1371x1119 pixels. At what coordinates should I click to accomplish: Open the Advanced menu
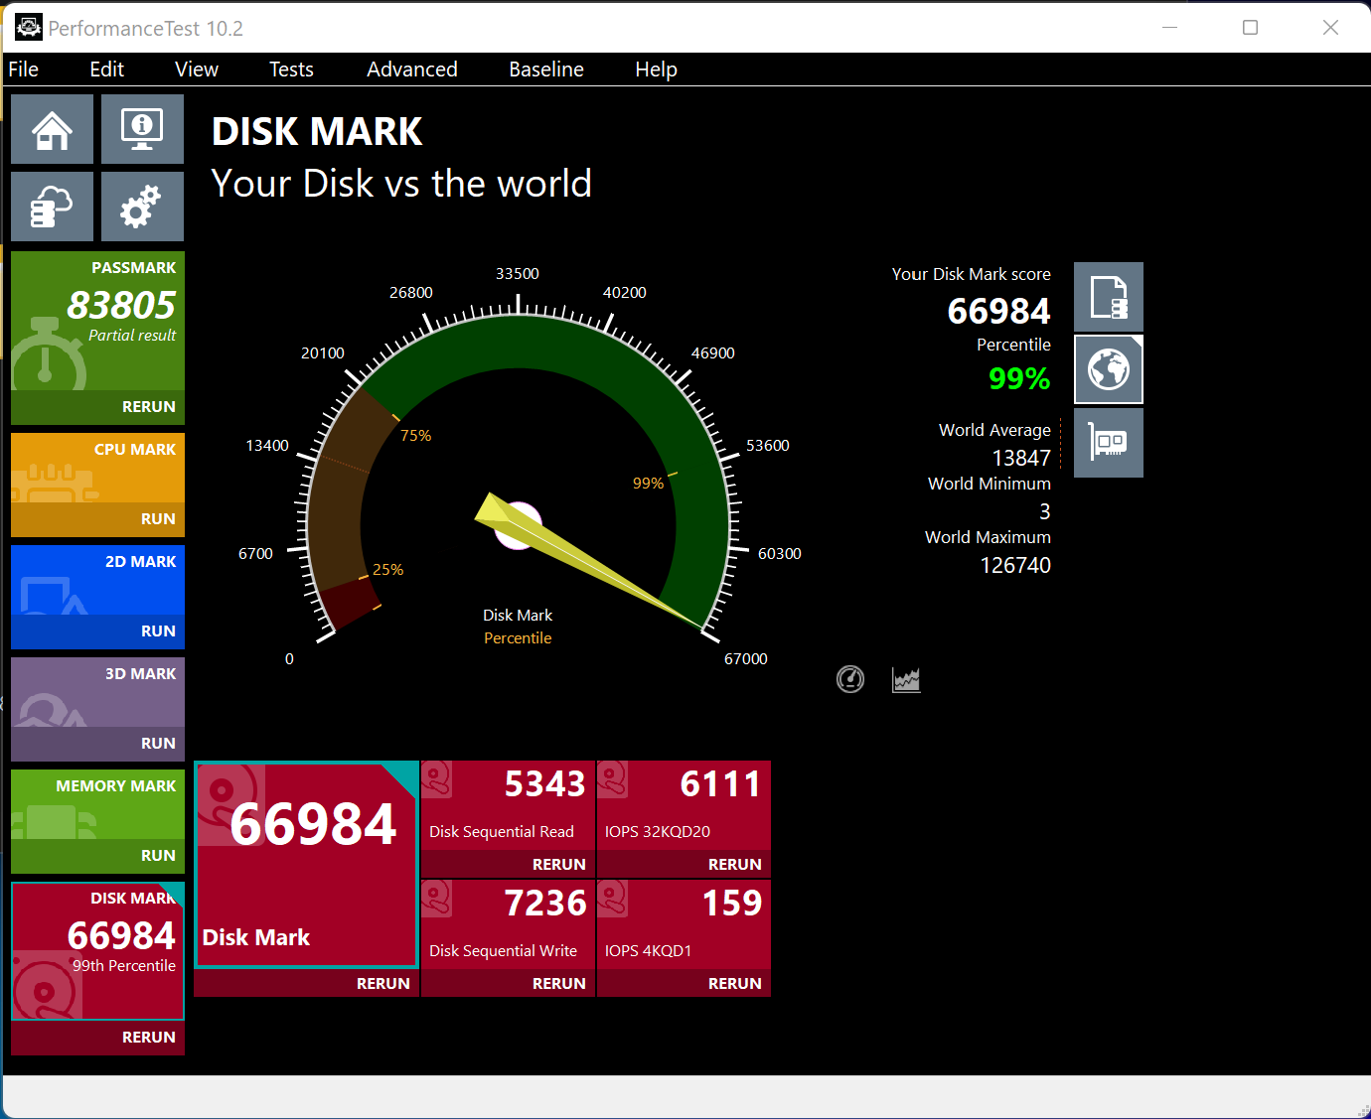[411, 70]
